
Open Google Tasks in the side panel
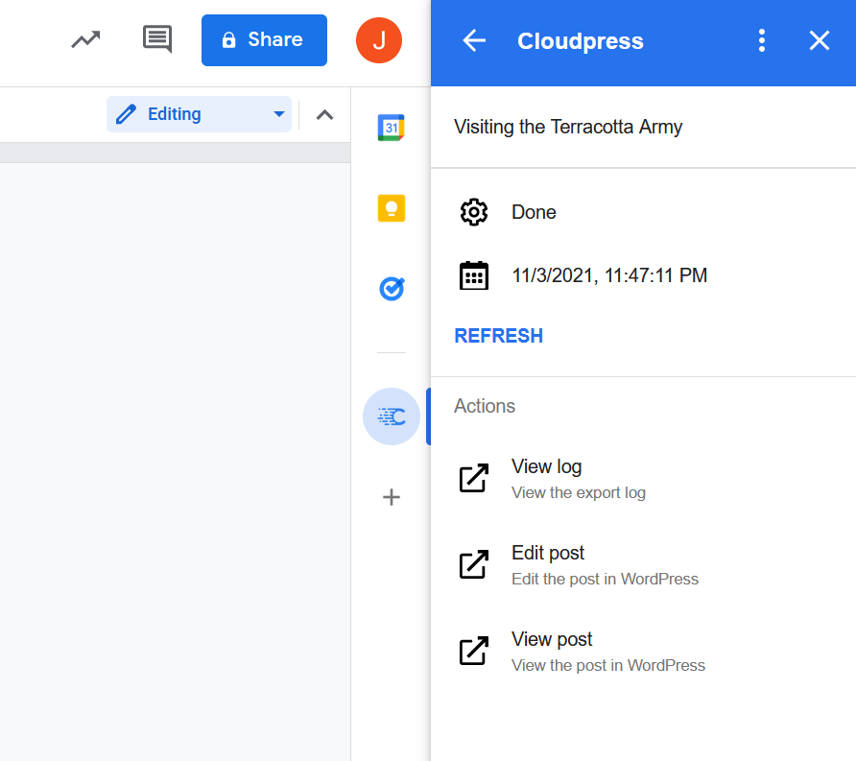pyautogui.click(x=392, y=289)
